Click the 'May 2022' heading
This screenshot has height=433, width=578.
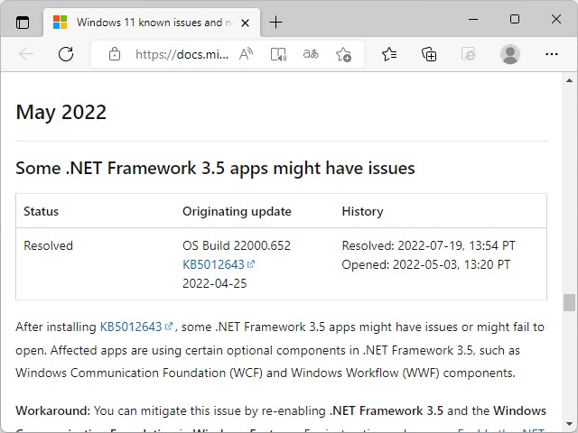click(61, 112)
